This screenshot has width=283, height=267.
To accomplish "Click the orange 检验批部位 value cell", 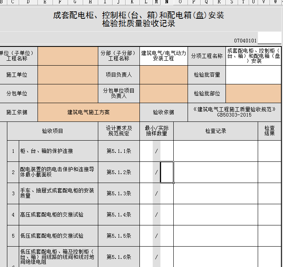I will tap(253, 93).
